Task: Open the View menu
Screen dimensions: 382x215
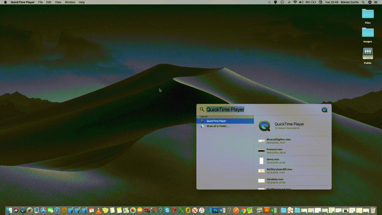Action: click(x=58, y=2)
